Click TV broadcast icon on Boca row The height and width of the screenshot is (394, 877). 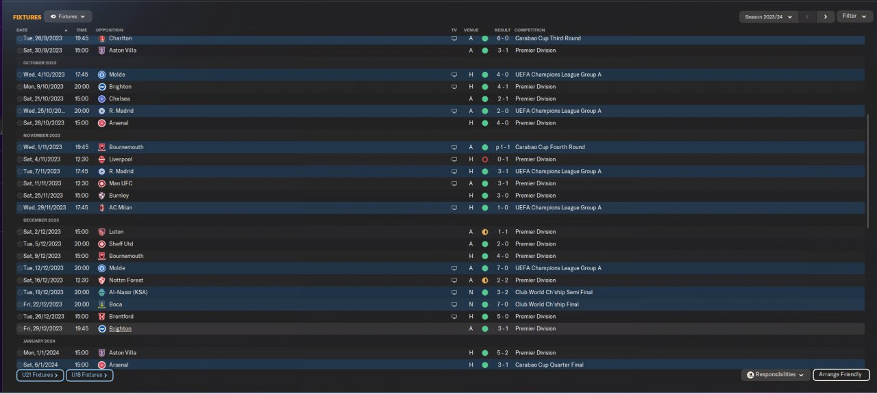pyautogui.click(x=454, y=304)
